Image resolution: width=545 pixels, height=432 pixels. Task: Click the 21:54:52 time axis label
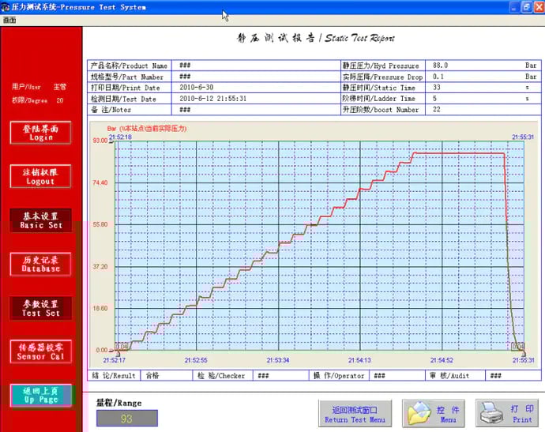(x=442, y=360)
